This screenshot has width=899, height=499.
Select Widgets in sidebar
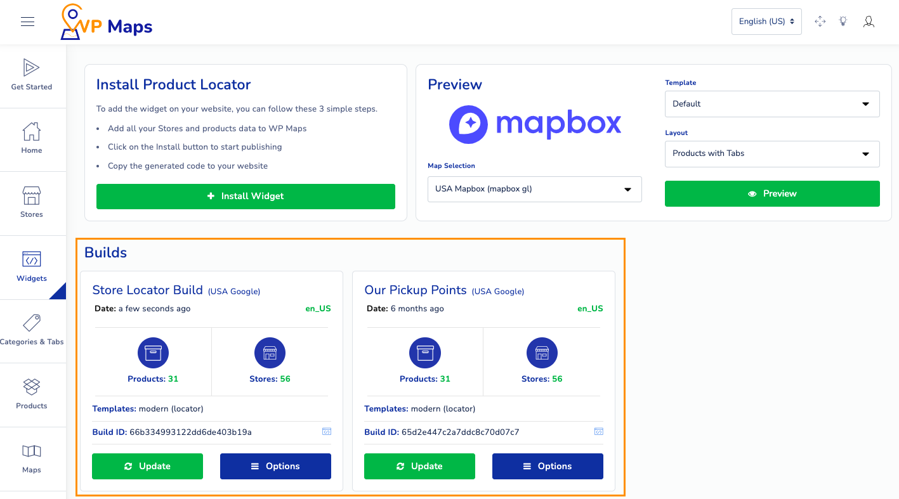(32, 266)
